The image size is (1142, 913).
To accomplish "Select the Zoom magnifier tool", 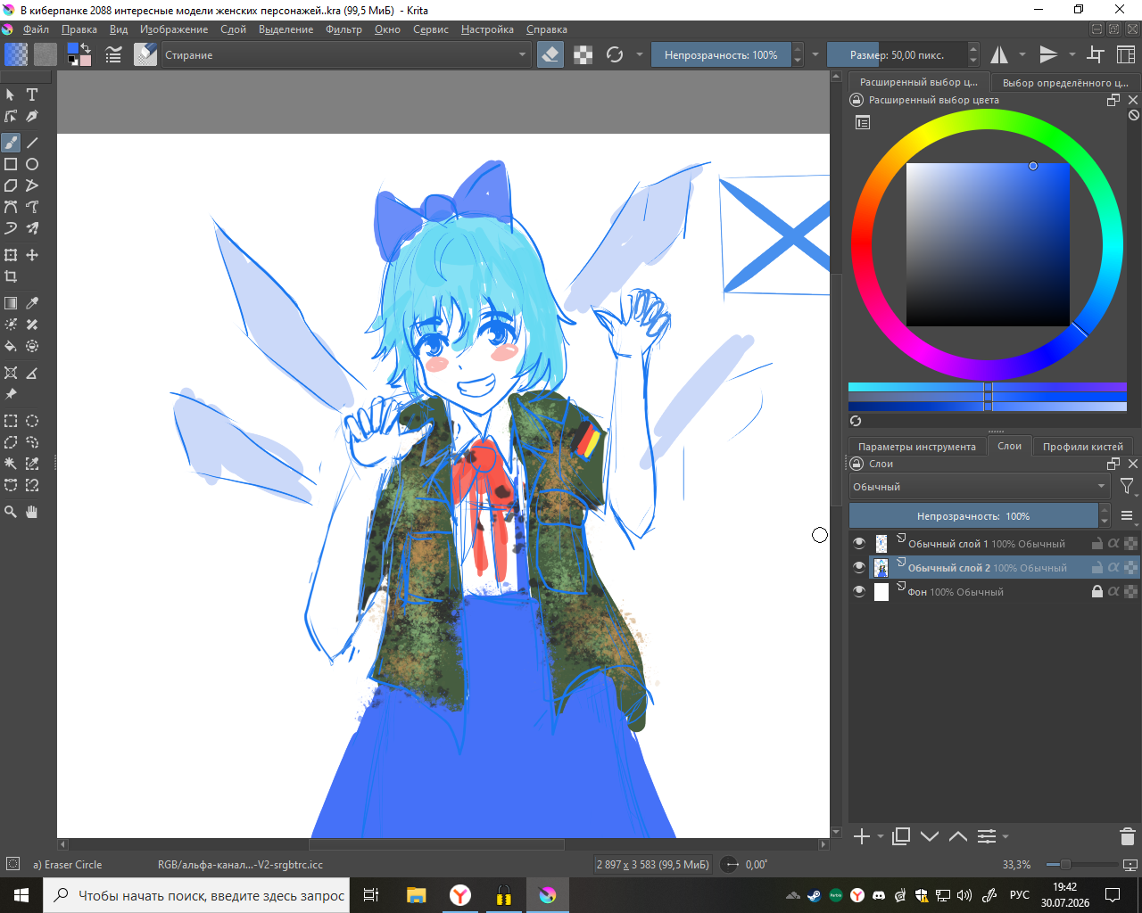I will 11,512.
